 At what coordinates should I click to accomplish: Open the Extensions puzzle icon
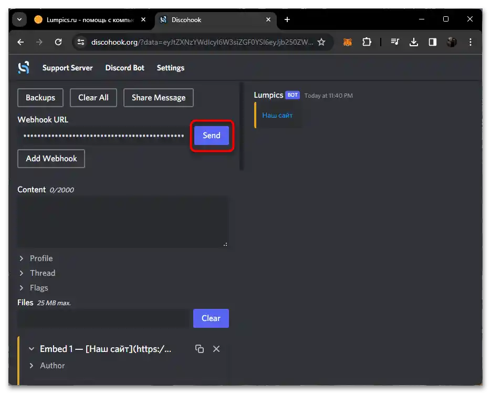367,42
